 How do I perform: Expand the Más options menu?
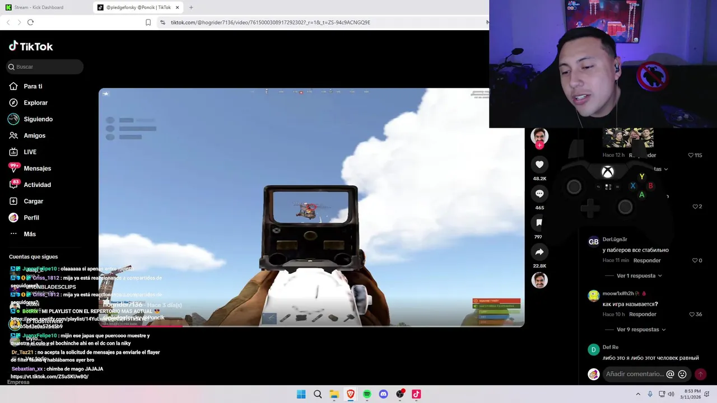(22, 234)
